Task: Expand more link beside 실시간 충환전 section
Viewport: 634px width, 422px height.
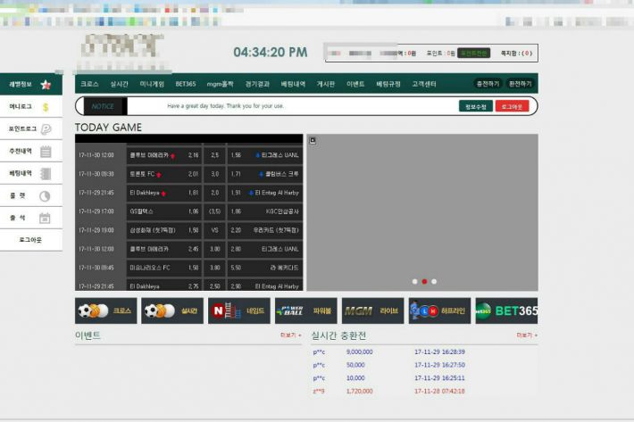Action: [x=527, y=336]
